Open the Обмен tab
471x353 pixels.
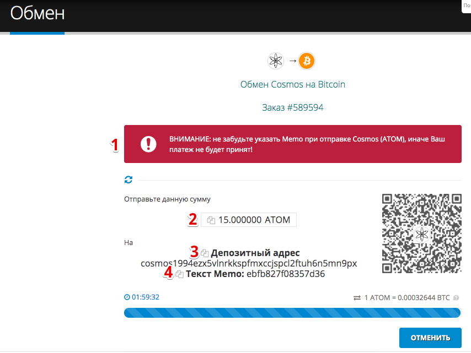pyautogui.click(x=38, y=14)
